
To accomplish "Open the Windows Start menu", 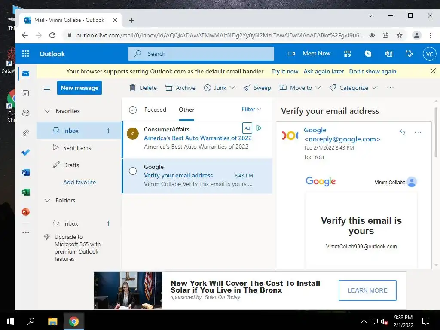I will click(10, 321).
